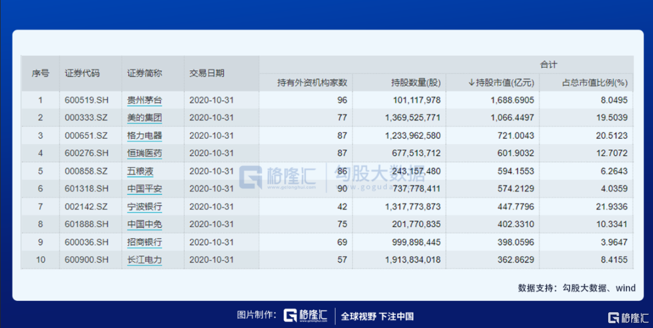Click the 持有外资机构家数 column header
This screenshot has height=328, width=653.
pos(313,83)
